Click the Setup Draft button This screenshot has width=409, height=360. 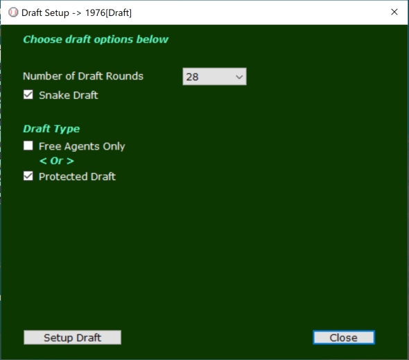click(72, 338)
